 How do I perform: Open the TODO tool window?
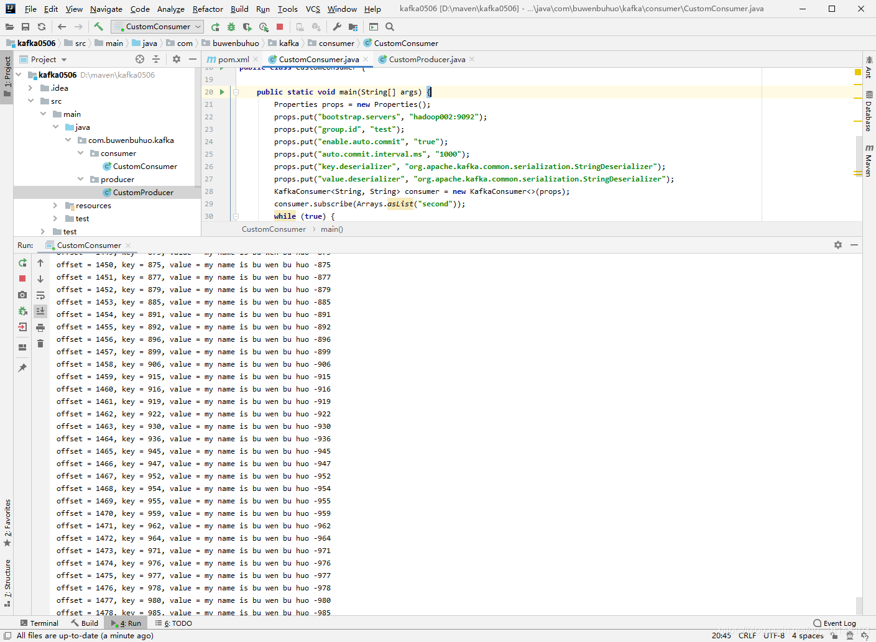pos(173,623)
